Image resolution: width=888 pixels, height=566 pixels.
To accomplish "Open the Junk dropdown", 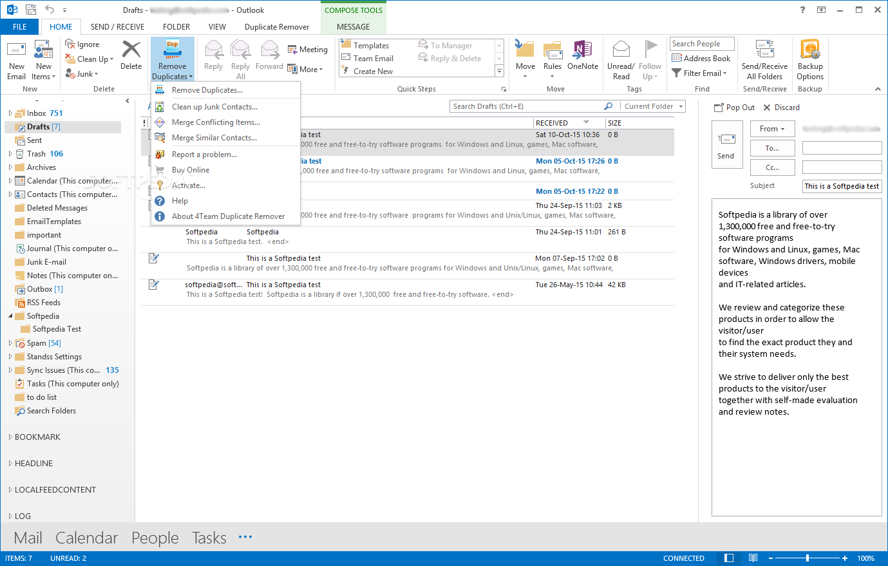I will click(x=82, y=74).
